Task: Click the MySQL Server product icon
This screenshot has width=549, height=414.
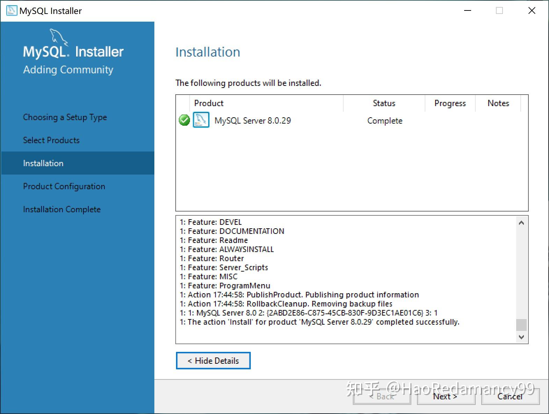Action: point(201,120)
